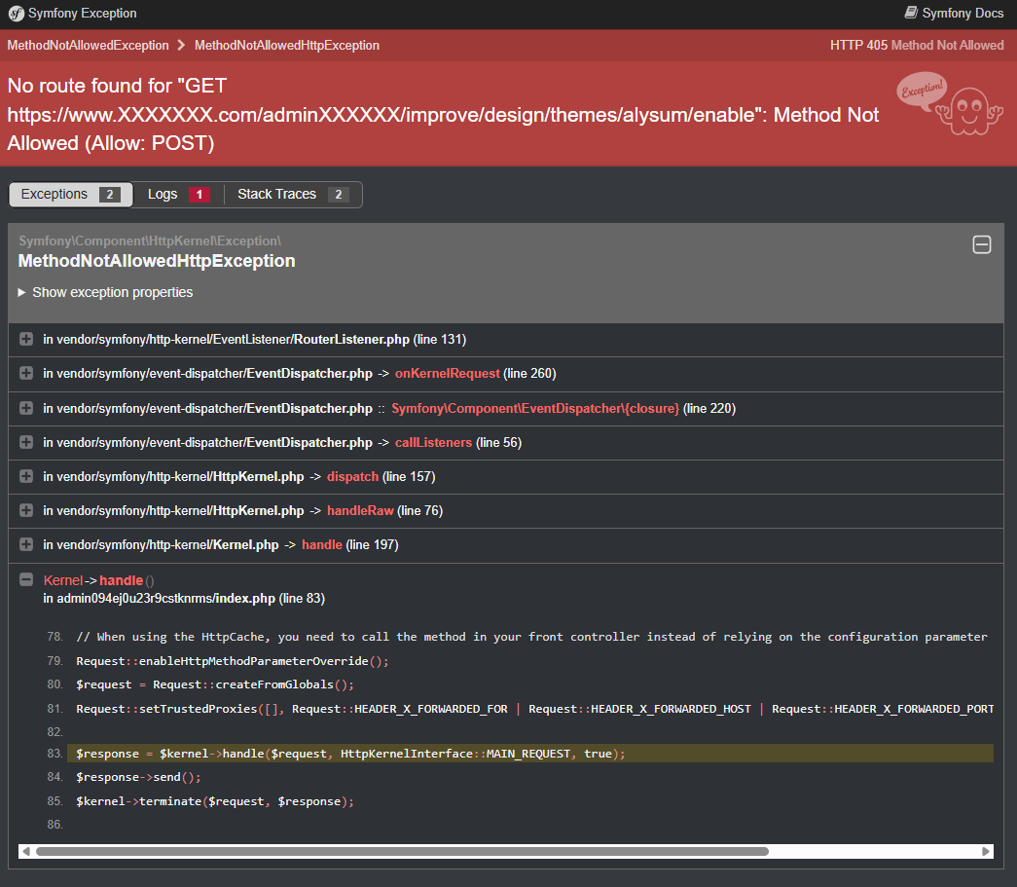Select MethodNotAllowedException breadcrumb link
Viewport: 1017px width, 887px height.
click(x=88, y=46)
